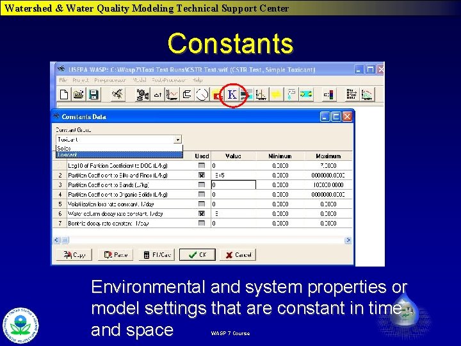Click the arrow with colored bar icon

click(x=328, y=94)
